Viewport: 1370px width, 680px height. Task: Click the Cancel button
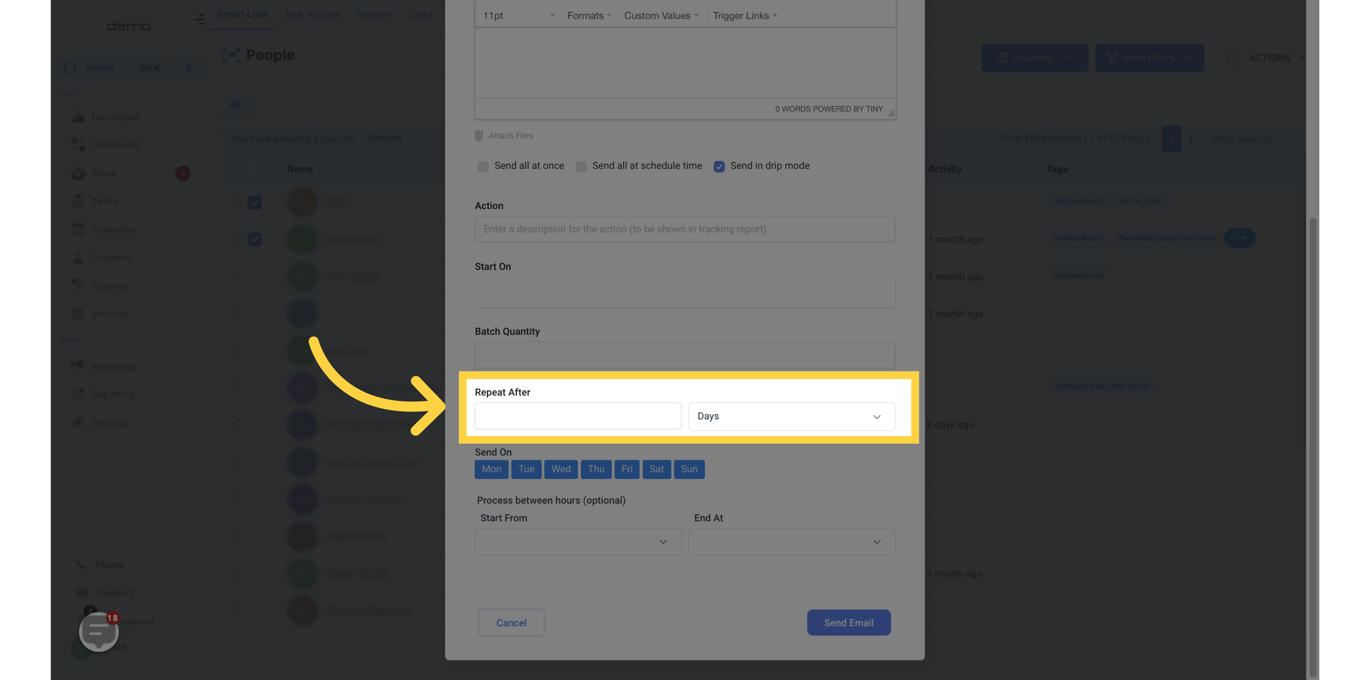pyautogui.click(x=511, y=623)
